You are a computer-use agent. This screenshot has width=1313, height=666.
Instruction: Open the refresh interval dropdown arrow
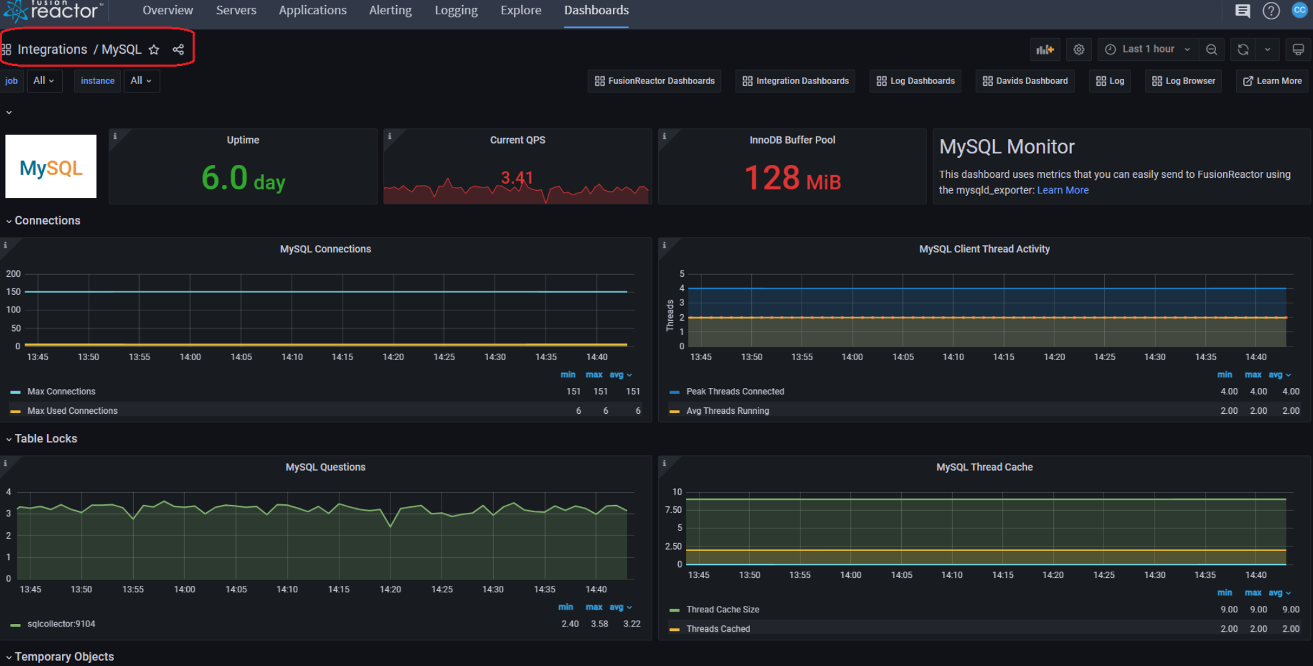point(1267,49)
